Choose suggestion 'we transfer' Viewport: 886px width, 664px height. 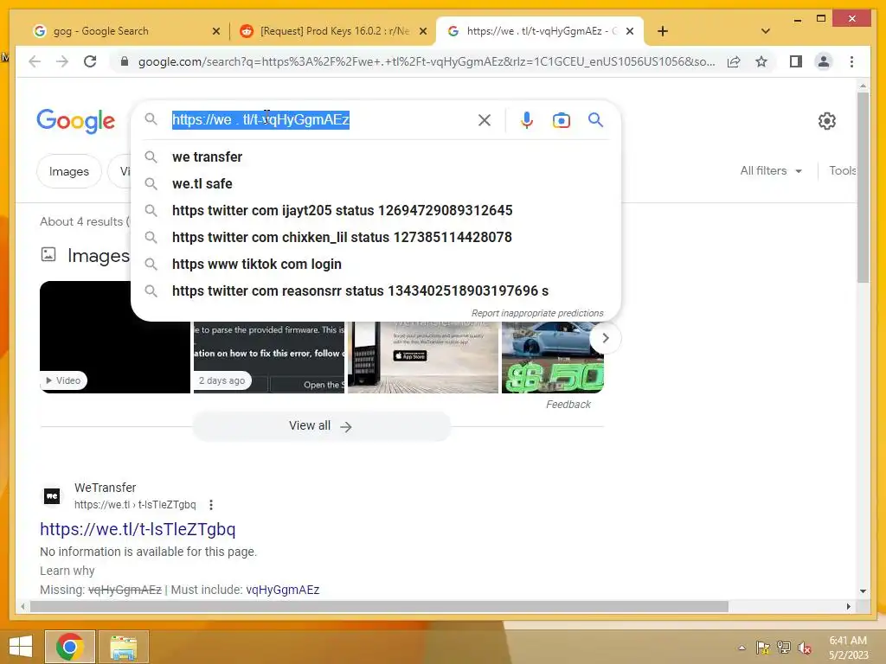[x=376, y=157]
